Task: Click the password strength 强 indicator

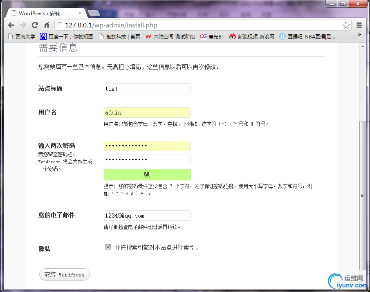Action: (x=147, y=175)
